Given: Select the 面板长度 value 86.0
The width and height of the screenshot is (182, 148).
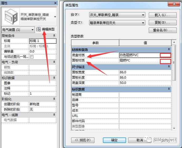Looking at the screenshot, I should click(145, 78).
